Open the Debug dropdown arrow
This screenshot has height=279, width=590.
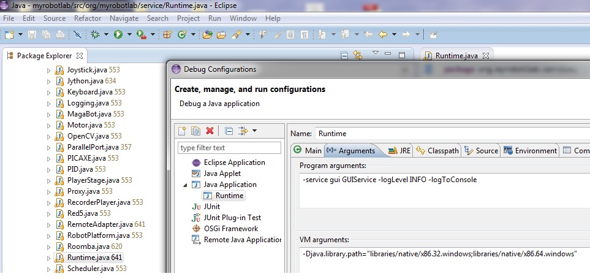click(x=106, y=34)
